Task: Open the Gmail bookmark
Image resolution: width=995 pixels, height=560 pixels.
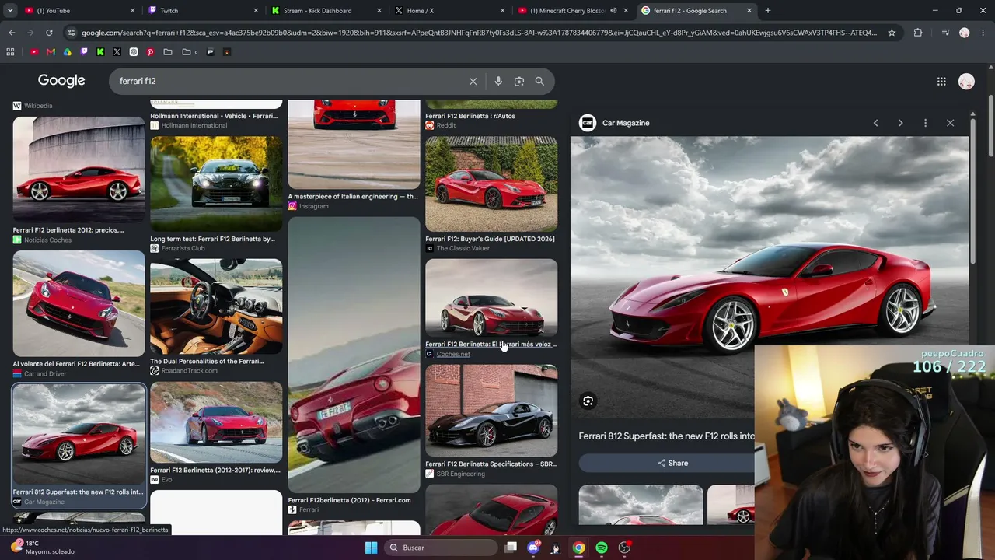Action: tap(51, 52)
